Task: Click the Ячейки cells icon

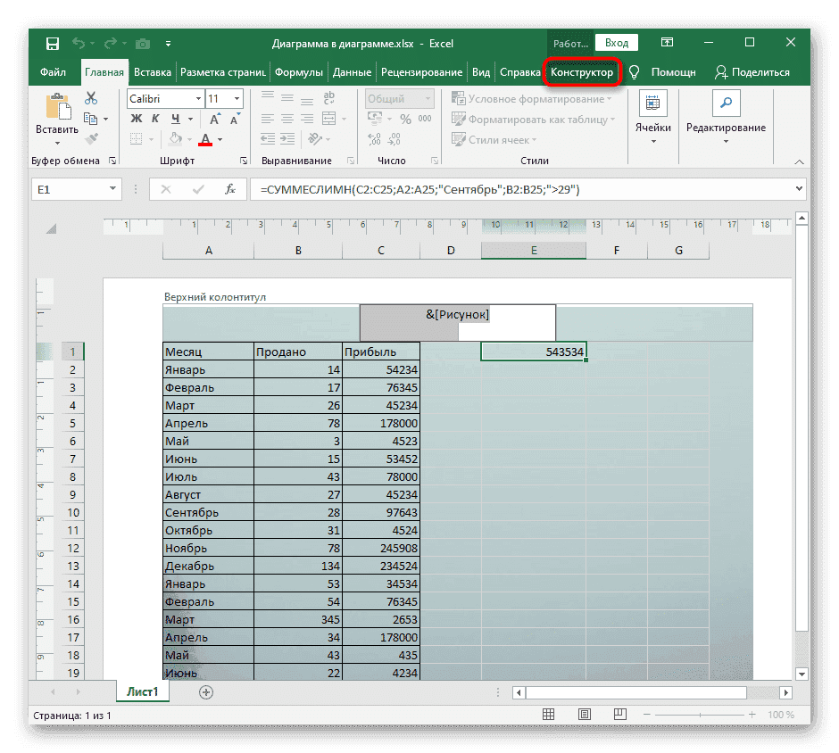Action: [x=652, y=103]
